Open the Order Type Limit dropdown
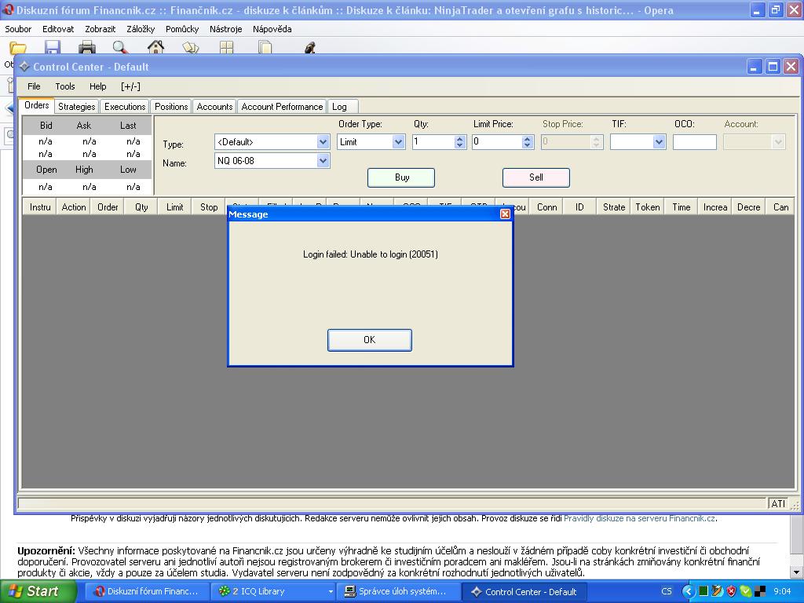The height and width of the screenshot is (603, 804). 398,142
